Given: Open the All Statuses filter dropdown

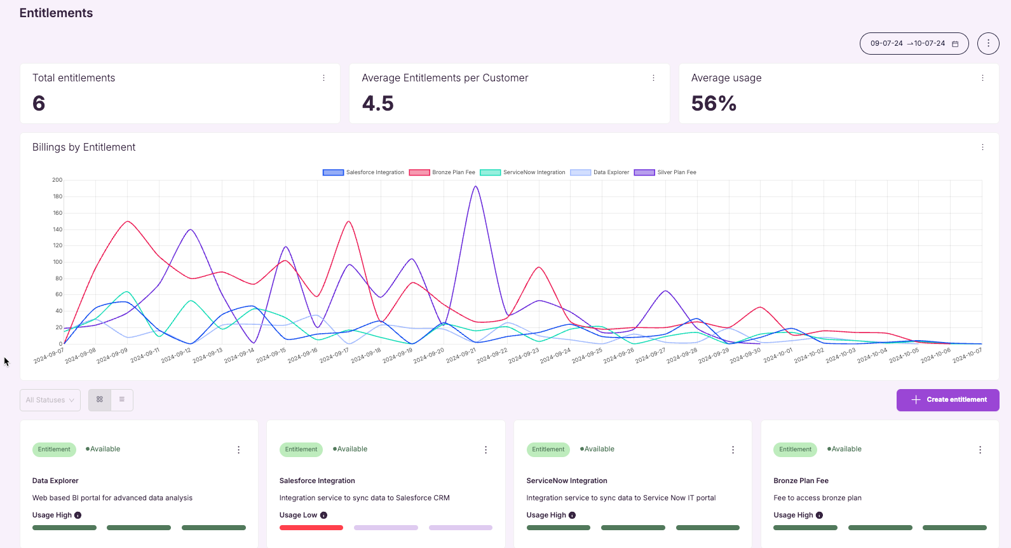Looking at the screenshot, I should pos(50,400).
